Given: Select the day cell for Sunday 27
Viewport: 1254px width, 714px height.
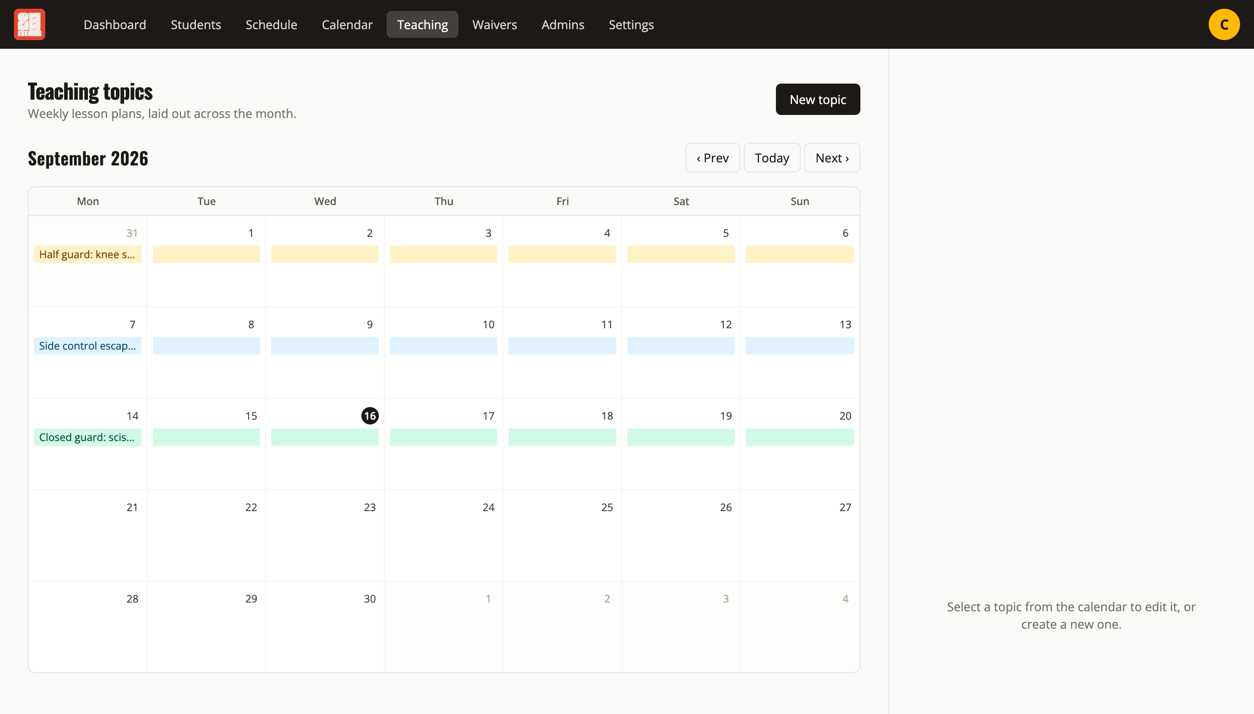Looking at the screenshot, I should click(x=799, y=536).
